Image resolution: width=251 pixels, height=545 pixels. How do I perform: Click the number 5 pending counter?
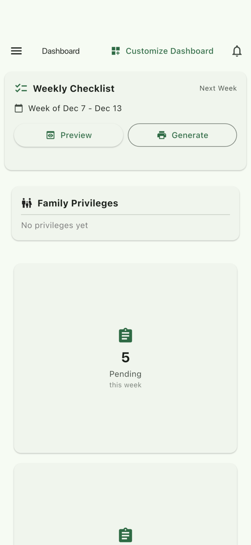(125, 357)
